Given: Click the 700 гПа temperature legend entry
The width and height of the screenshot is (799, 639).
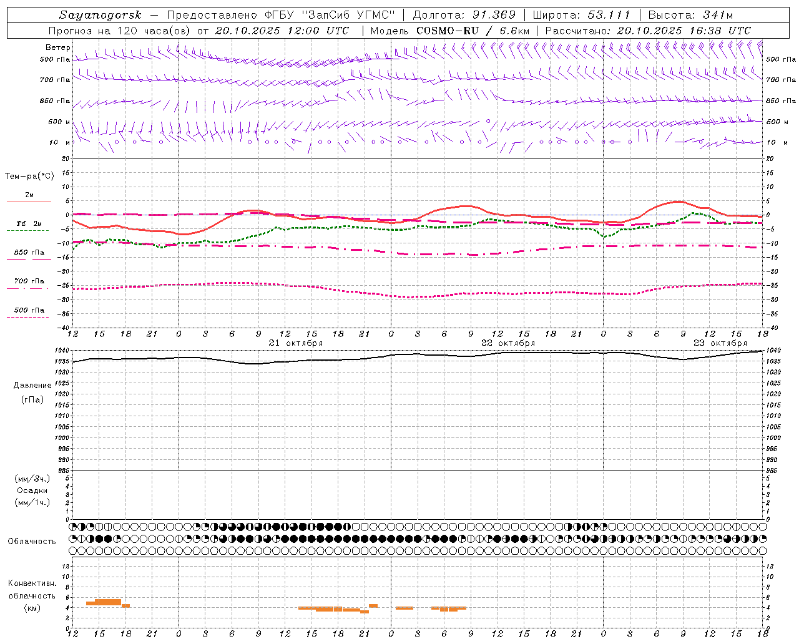Looking at the screenshot, I should point(29,281).
